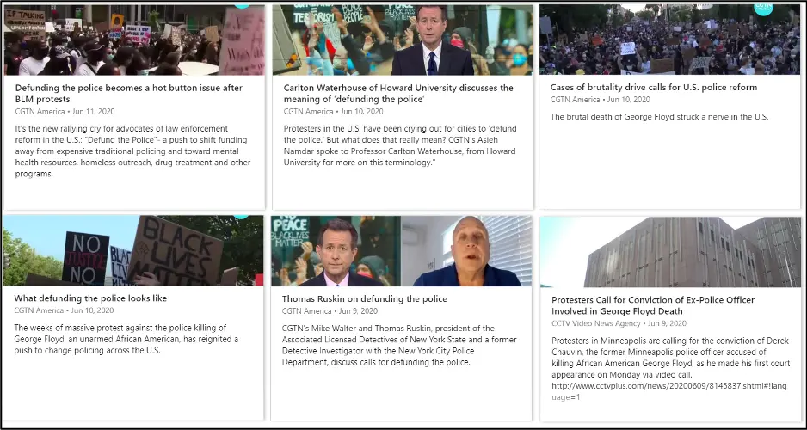Click the CGTN America source under the Thomas Ruskin title
This screenshot has width=807, height=430.
[x=307, y=311]
